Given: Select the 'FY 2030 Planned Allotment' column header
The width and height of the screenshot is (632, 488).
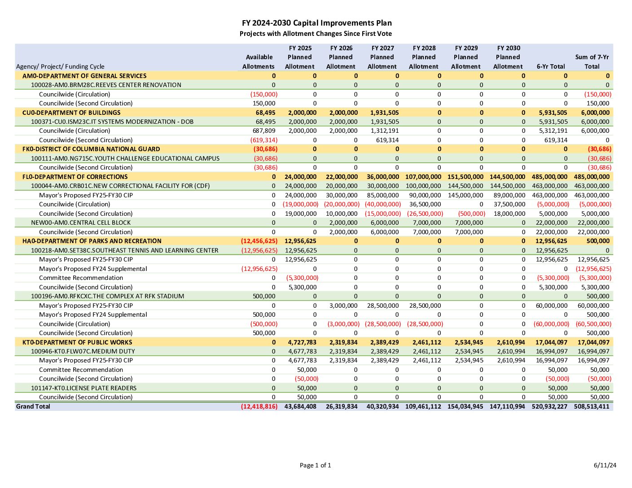Looking at the screenshot, I should pyautogui.click(x=508, y=57).
